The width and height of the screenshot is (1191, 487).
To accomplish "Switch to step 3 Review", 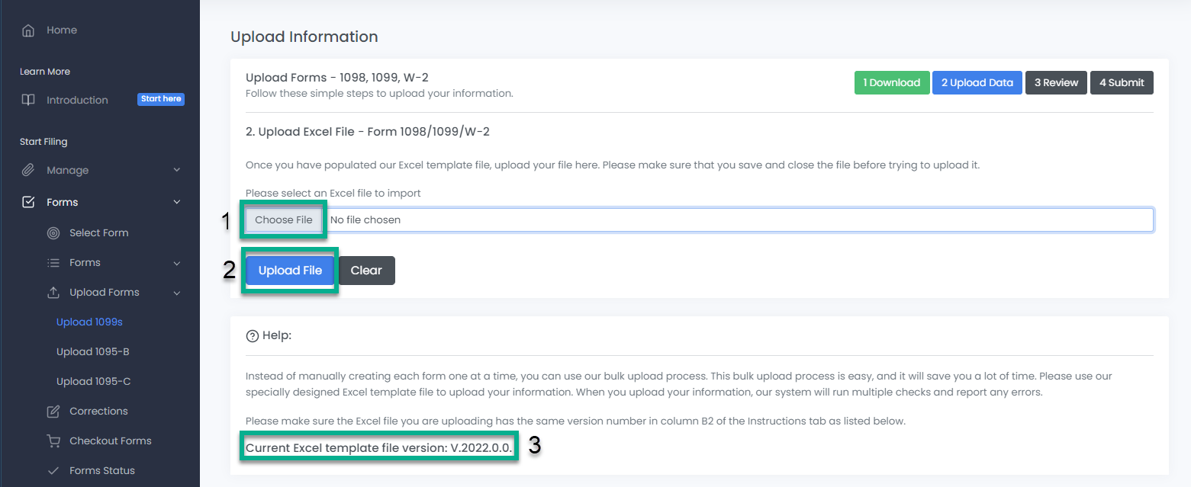I will click(x=1056, y=83).
